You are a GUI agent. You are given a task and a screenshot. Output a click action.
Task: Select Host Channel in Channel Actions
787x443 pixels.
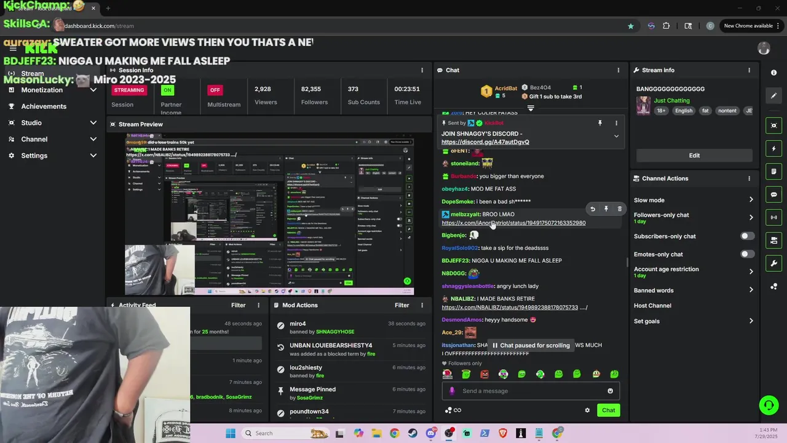(x=652, y=306)
